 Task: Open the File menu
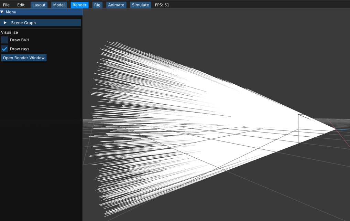click(x=6, y=5)
